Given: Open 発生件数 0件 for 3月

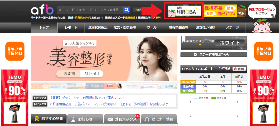Looking at the screenshot, I should pos(223,86).
